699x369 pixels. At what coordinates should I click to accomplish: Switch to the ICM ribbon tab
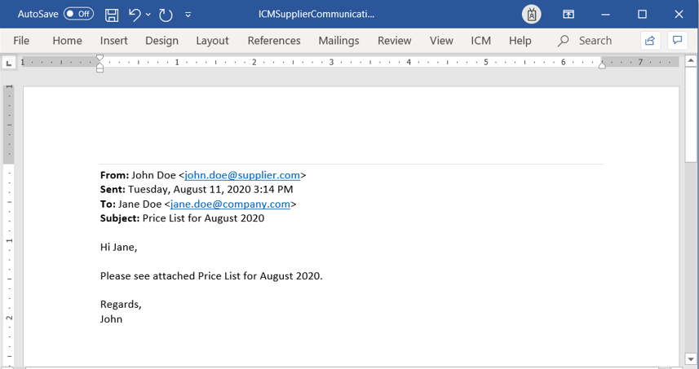pos(480,41)
